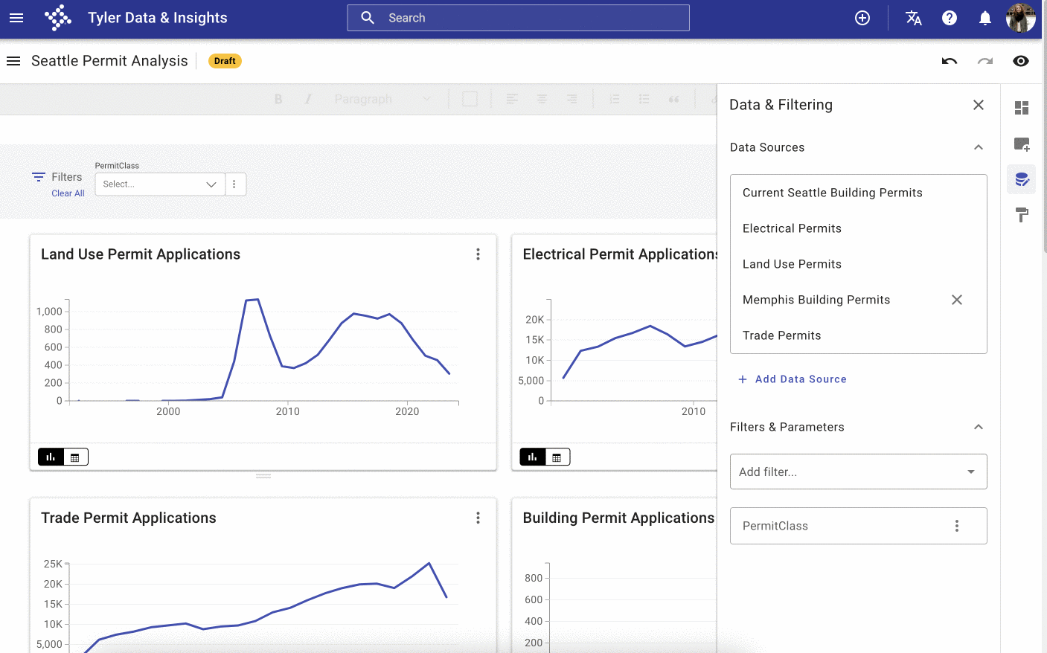Remove Memphis Building Permits data source
Screen dimensions: 1047x653
tap(956, 300)
